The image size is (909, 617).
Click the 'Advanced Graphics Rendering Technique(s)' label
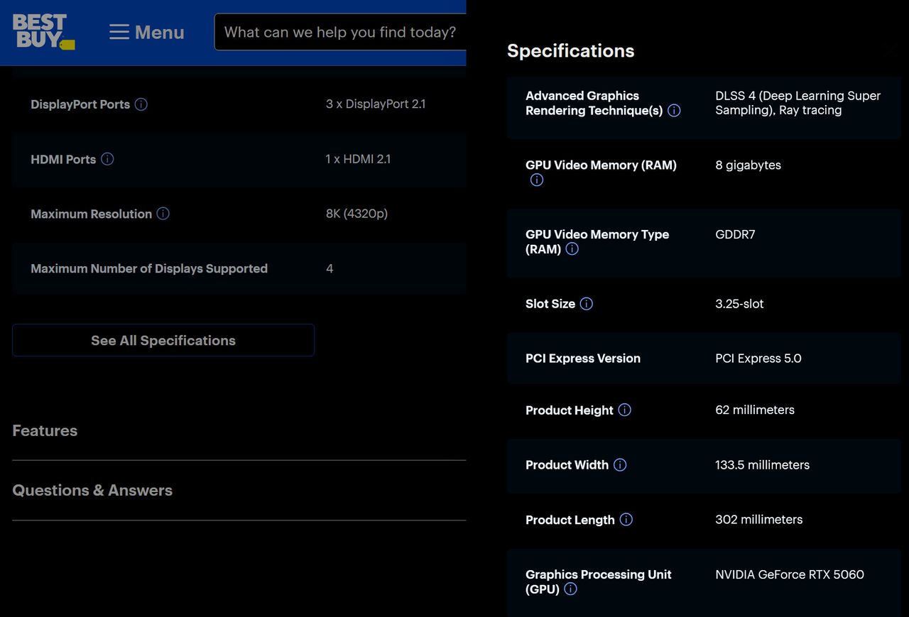click(594, 103)
